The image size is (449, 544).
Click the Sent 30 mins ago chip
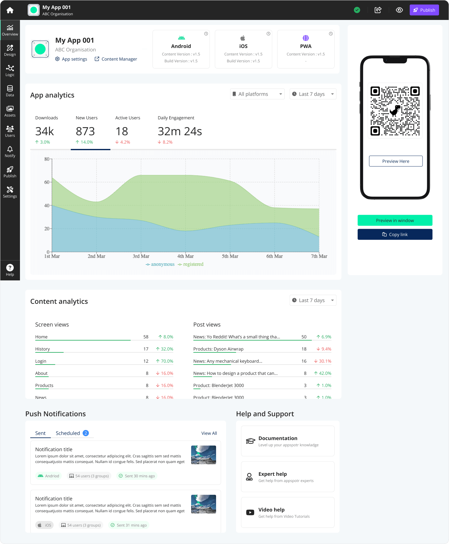point(137,476)
